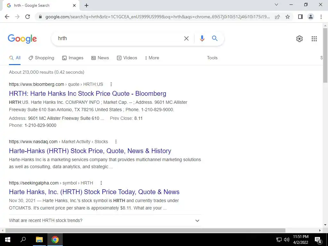
Task: Submit search with the magnifier icon
Action: point(215,38)
